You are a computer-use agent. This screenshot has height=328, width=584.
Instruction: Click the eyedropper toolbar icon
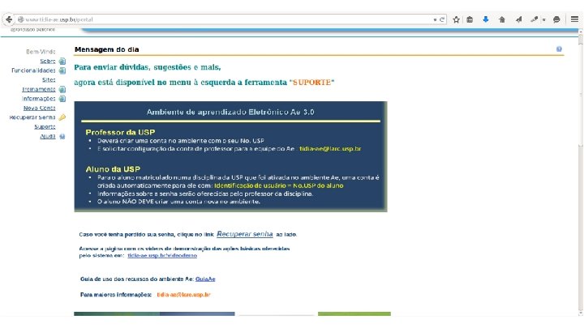[x=535, y=19]
